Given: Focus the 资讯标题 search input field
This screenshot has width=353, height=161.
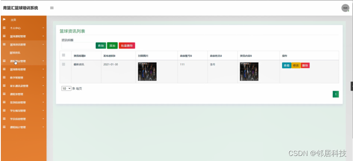Looking at the screenshot, I should tap(78, 46).
